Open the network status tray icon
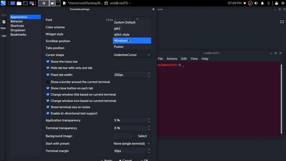The height and width of the screenshot is (161, 286). pos(245,3)
